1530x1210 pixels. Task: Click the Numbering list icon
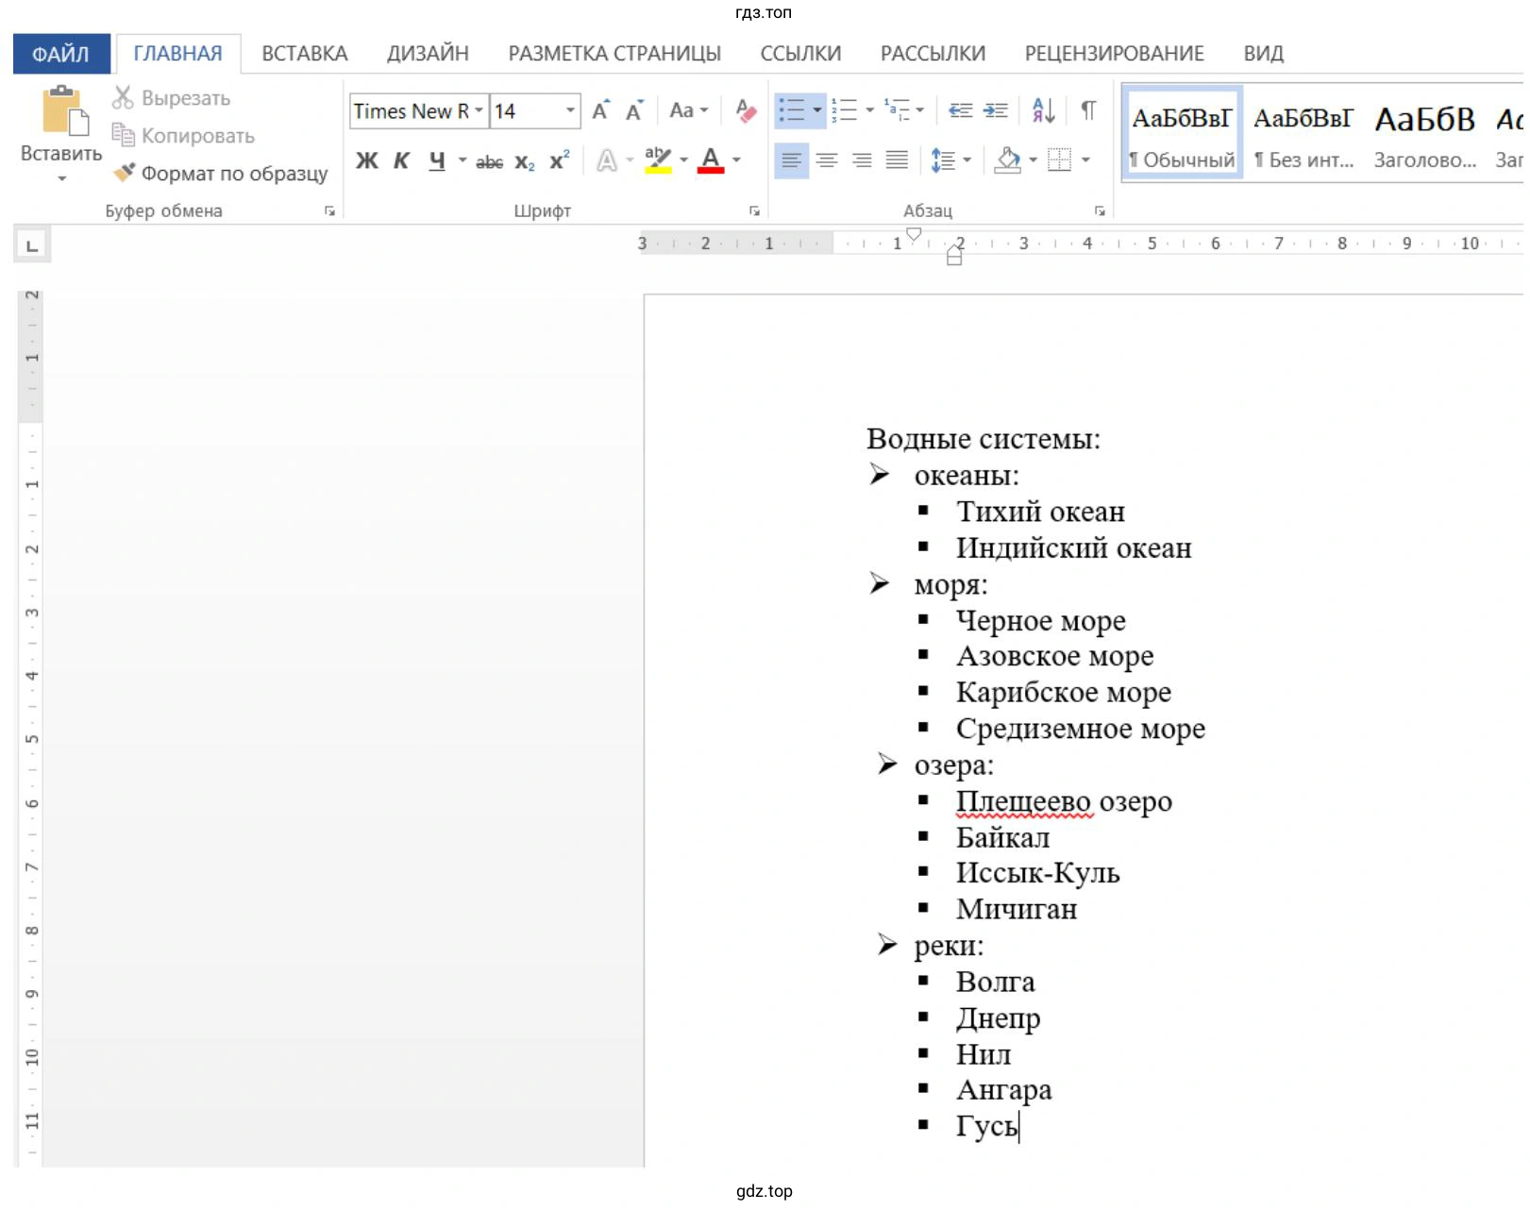click(x=845, y=110)
